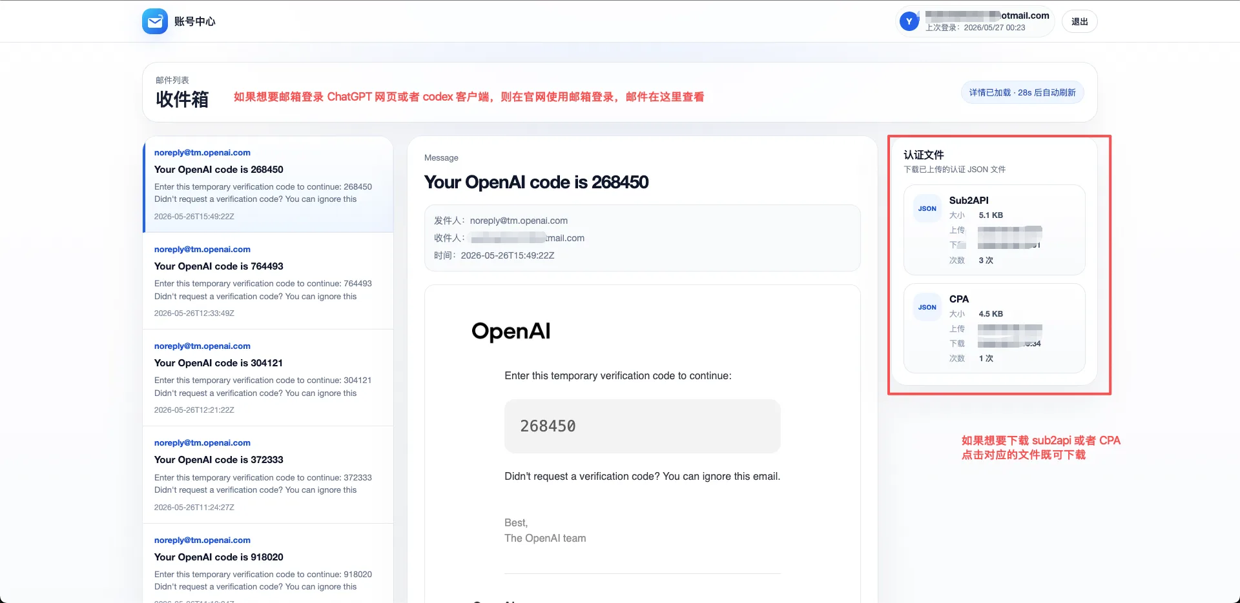
Task: Open the email with code 304121
Action: point(268,378)
